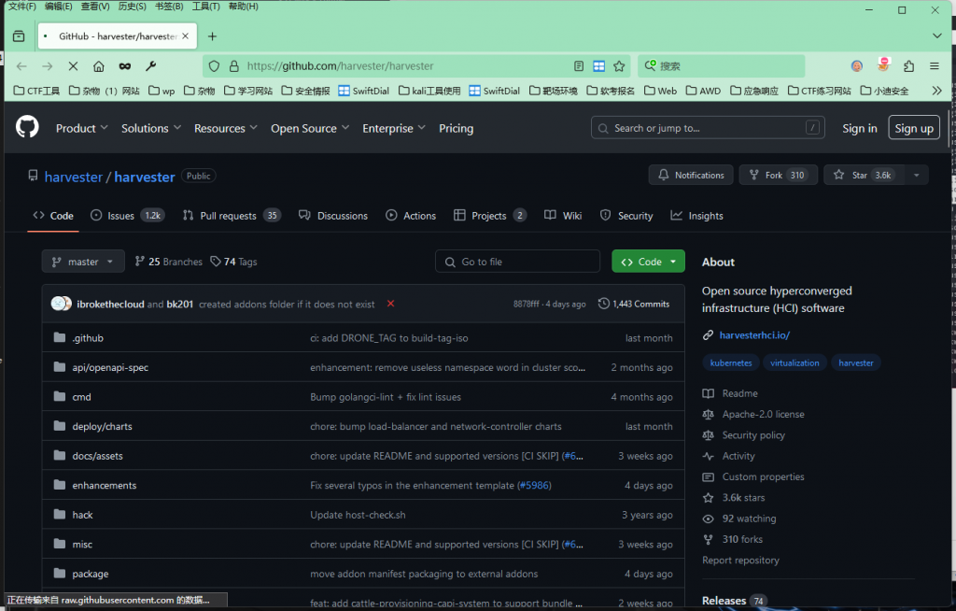Open the CTF工具 bookmark folder
Image resolution: width=956 pixels, height=611 pixels.
point(36,91)
